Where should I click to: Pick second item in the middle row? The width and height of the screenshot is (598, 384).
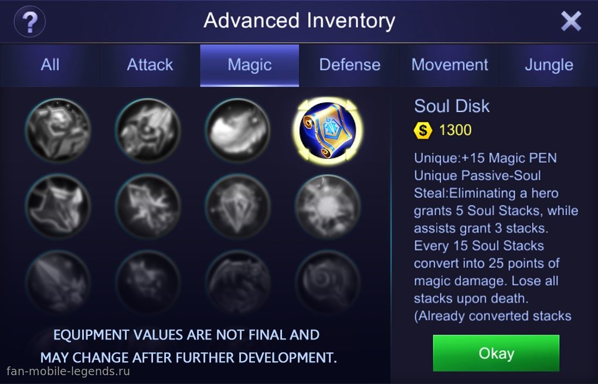[x=148, y=206]
